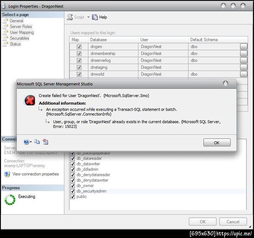
Task: Uncheck the Map box for dnworld
Action: (x=79, y=74)
